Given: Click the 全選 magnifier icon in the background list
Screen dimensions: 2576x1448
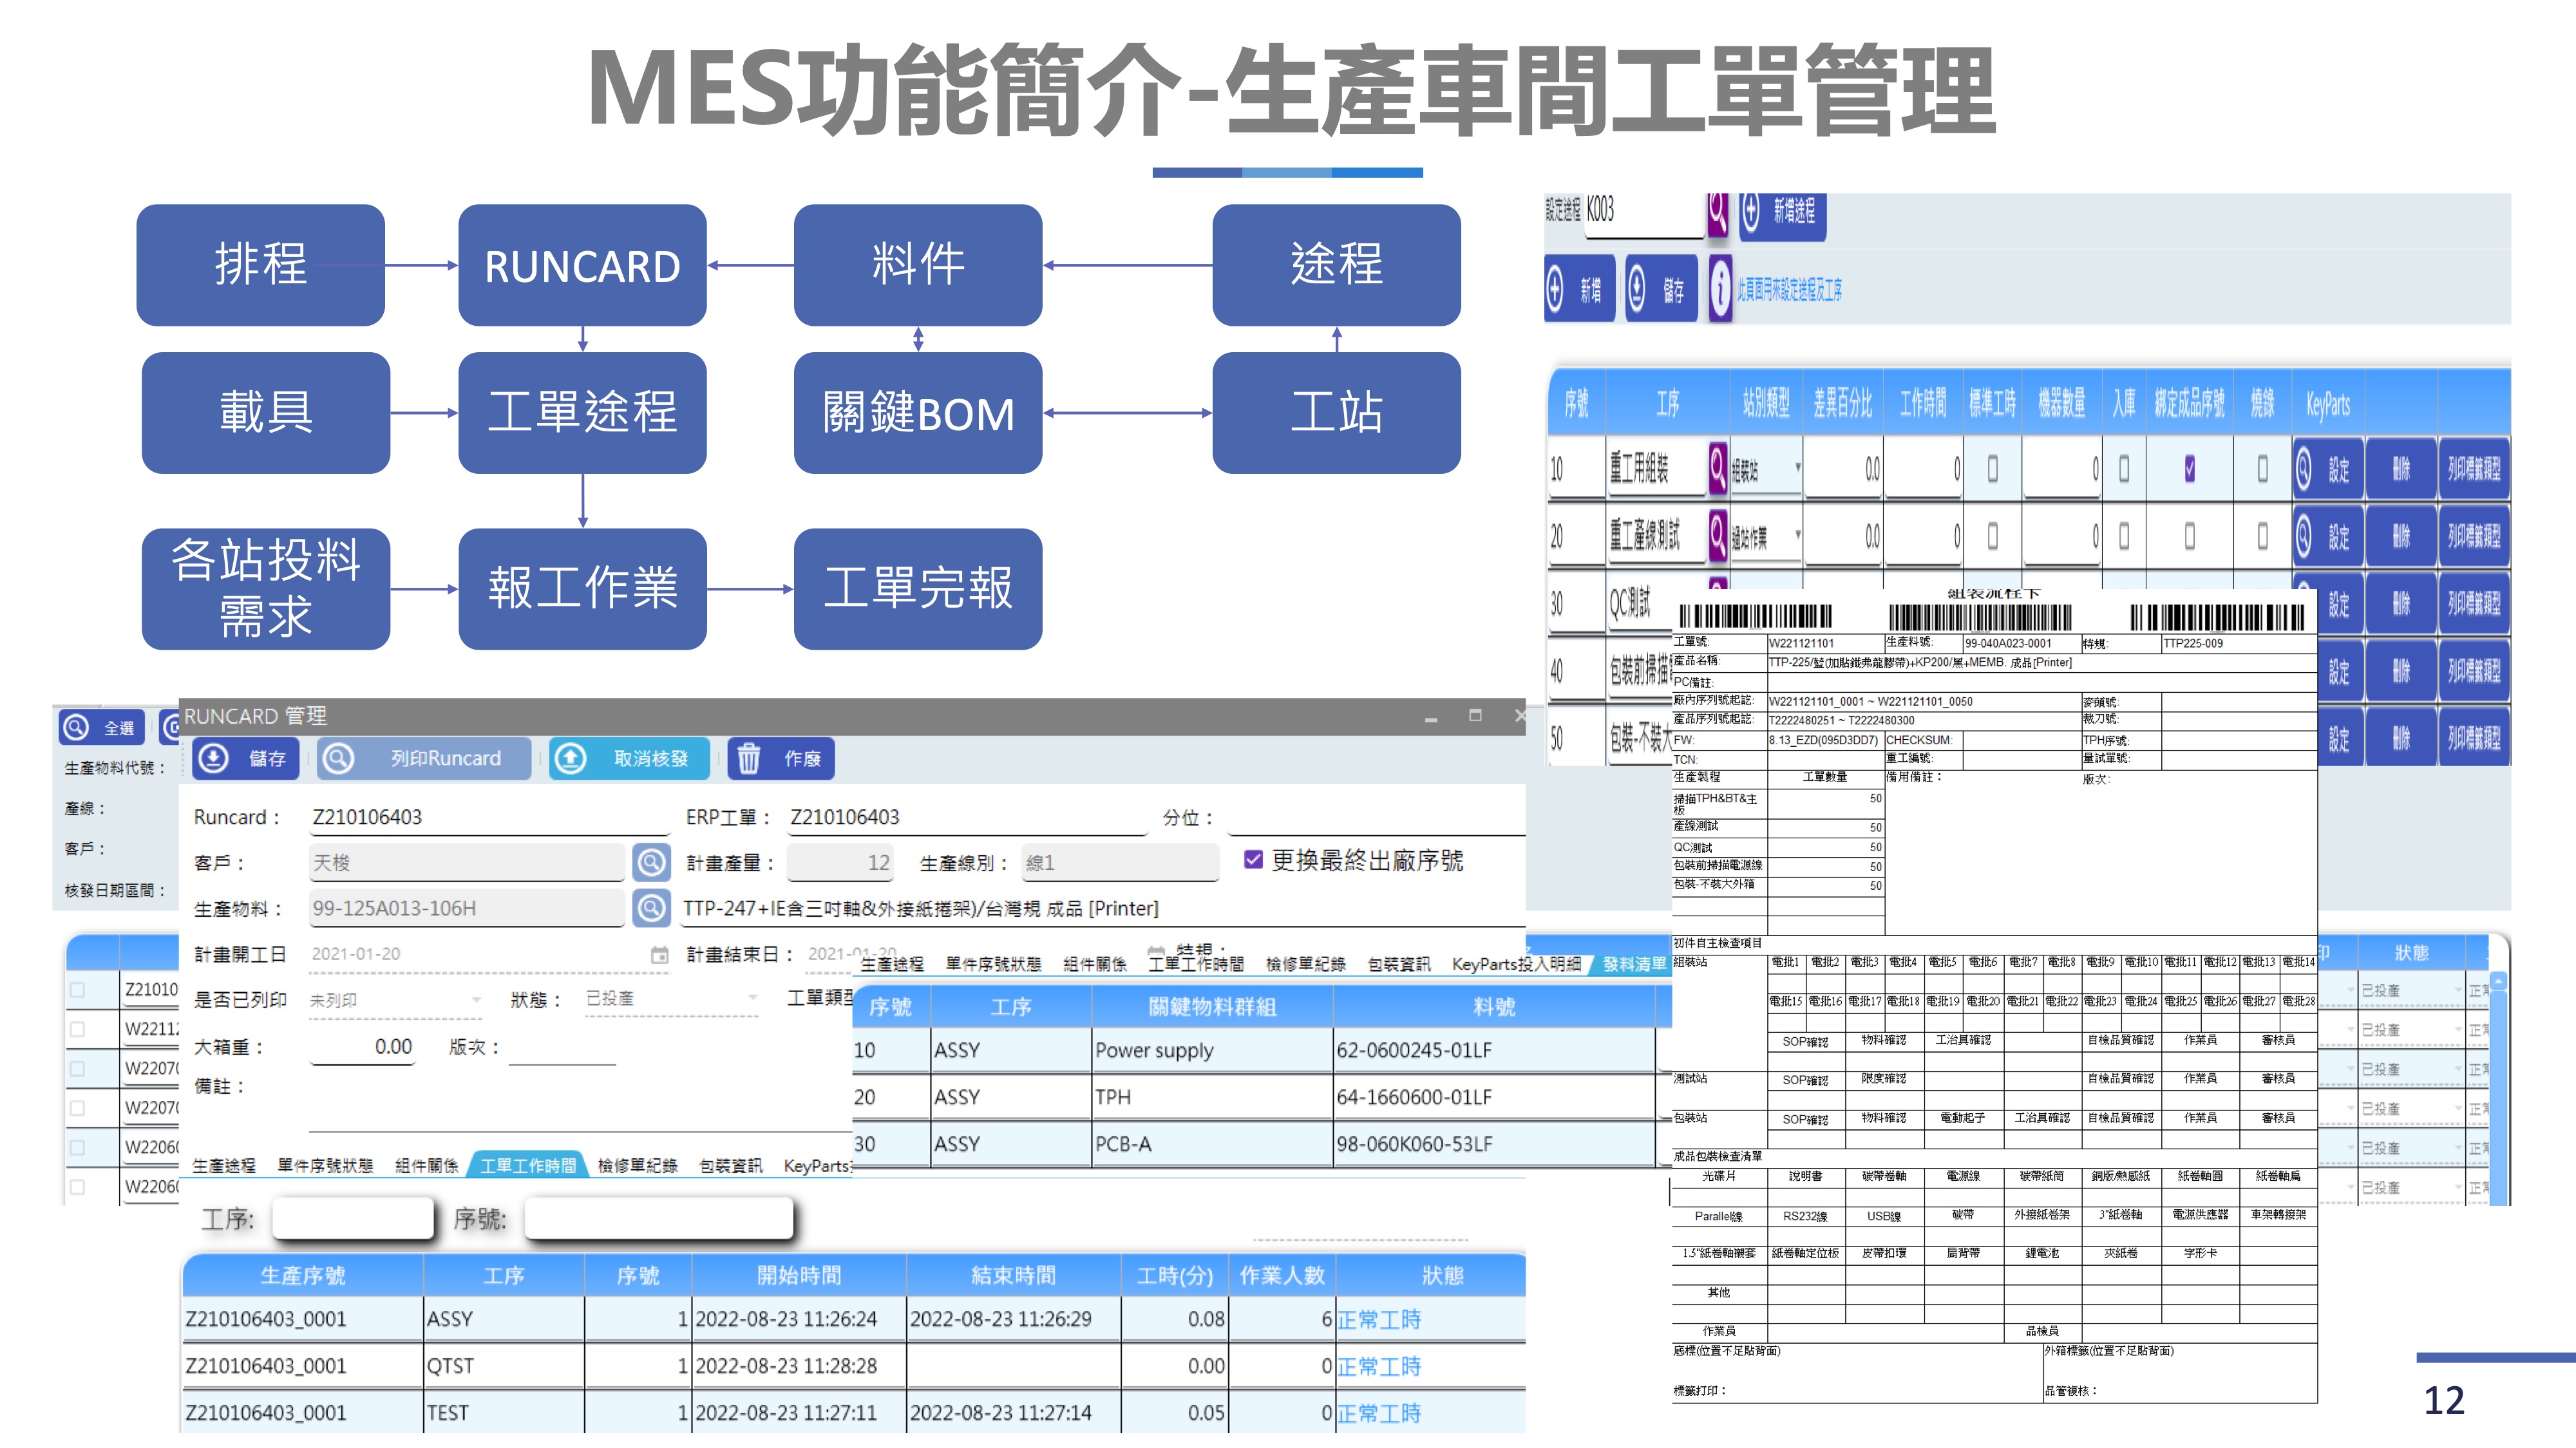Looking at the screenshot, I should (76, 727).
